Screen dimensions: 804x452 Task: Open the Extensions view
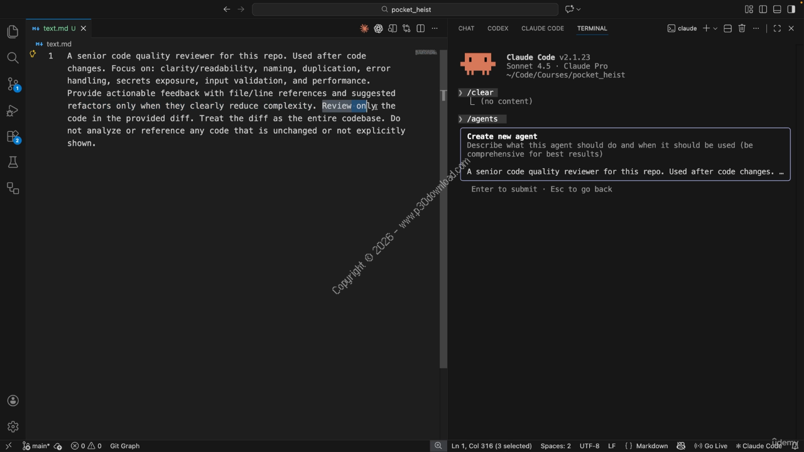coord(13,136)
